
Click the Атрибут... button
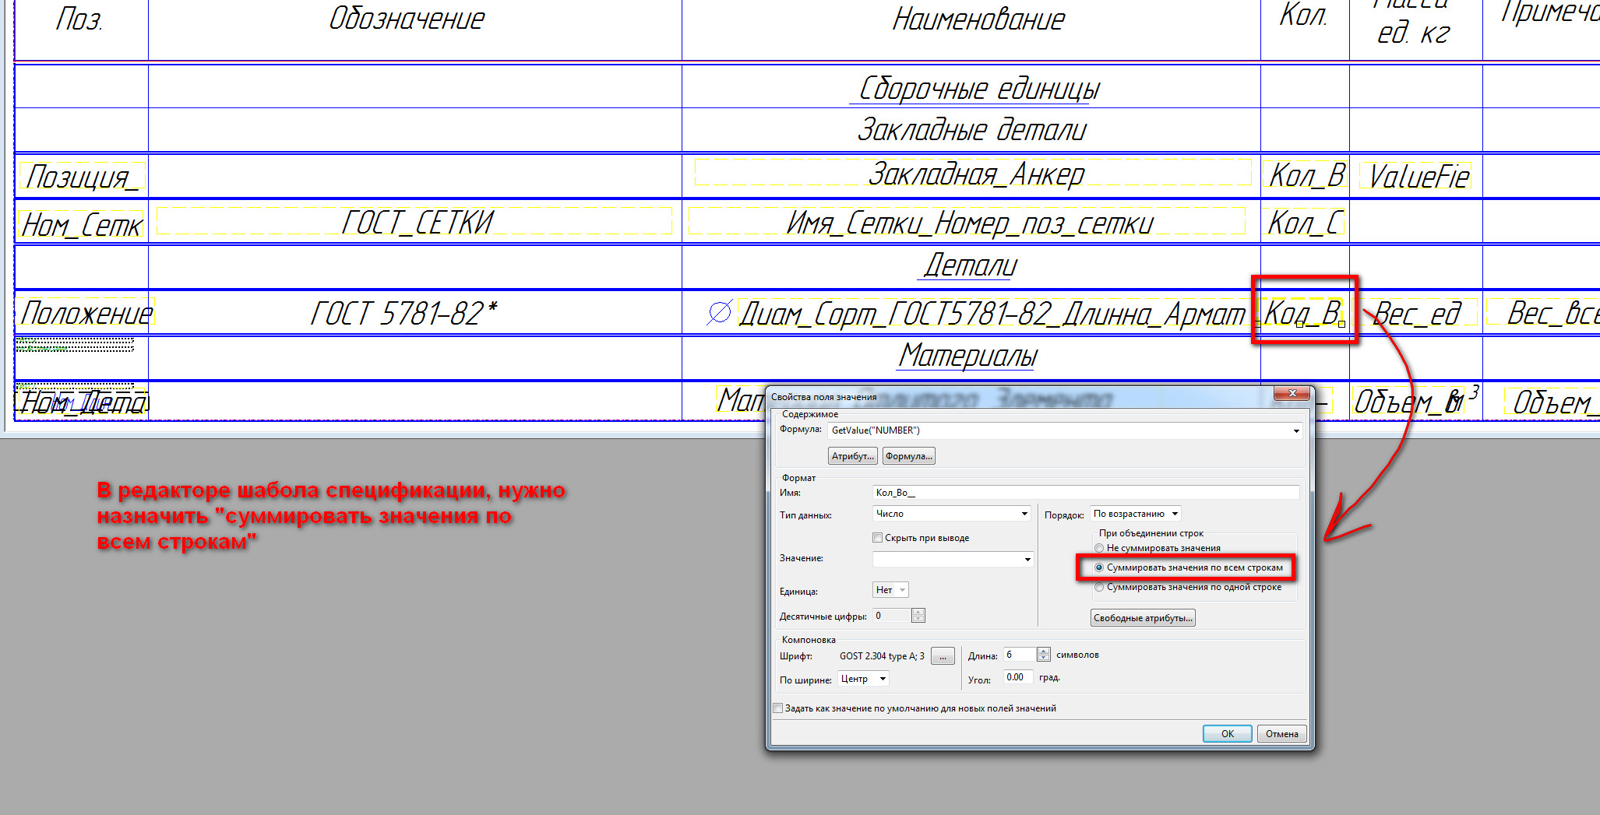click(853, 456)
